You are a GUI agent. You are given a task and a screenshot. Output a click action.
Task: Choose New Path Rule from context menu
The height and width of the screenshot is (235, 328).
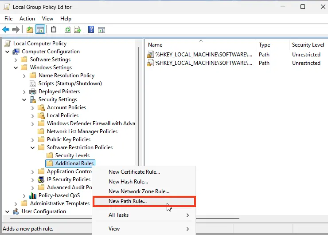128,201
